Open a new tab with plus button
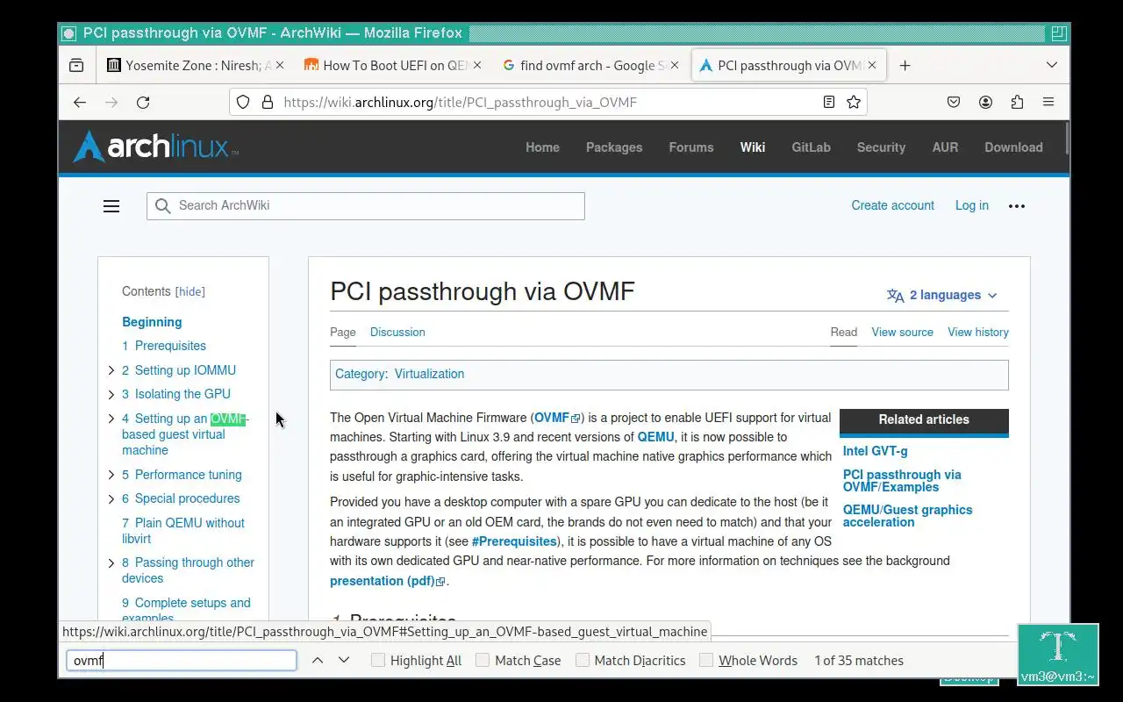Image resolution: width=1123 pixels, height=702 pixels. coord(905,66)
